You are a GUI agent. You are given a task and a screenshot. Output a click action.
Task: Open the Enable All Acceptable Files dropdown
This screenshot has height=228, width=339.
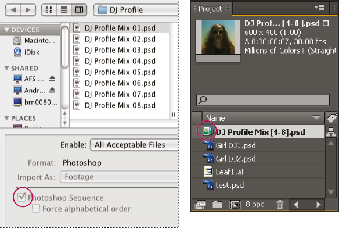pos(134,145)
